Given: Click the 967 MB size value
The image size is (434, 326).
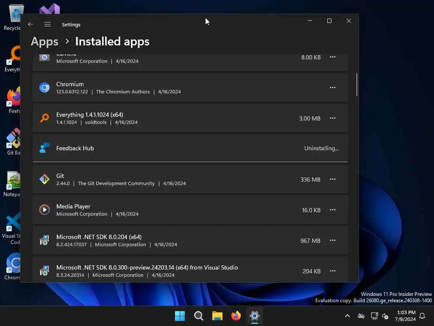Looking at the screenshot, I should click(x=310, y=241).
